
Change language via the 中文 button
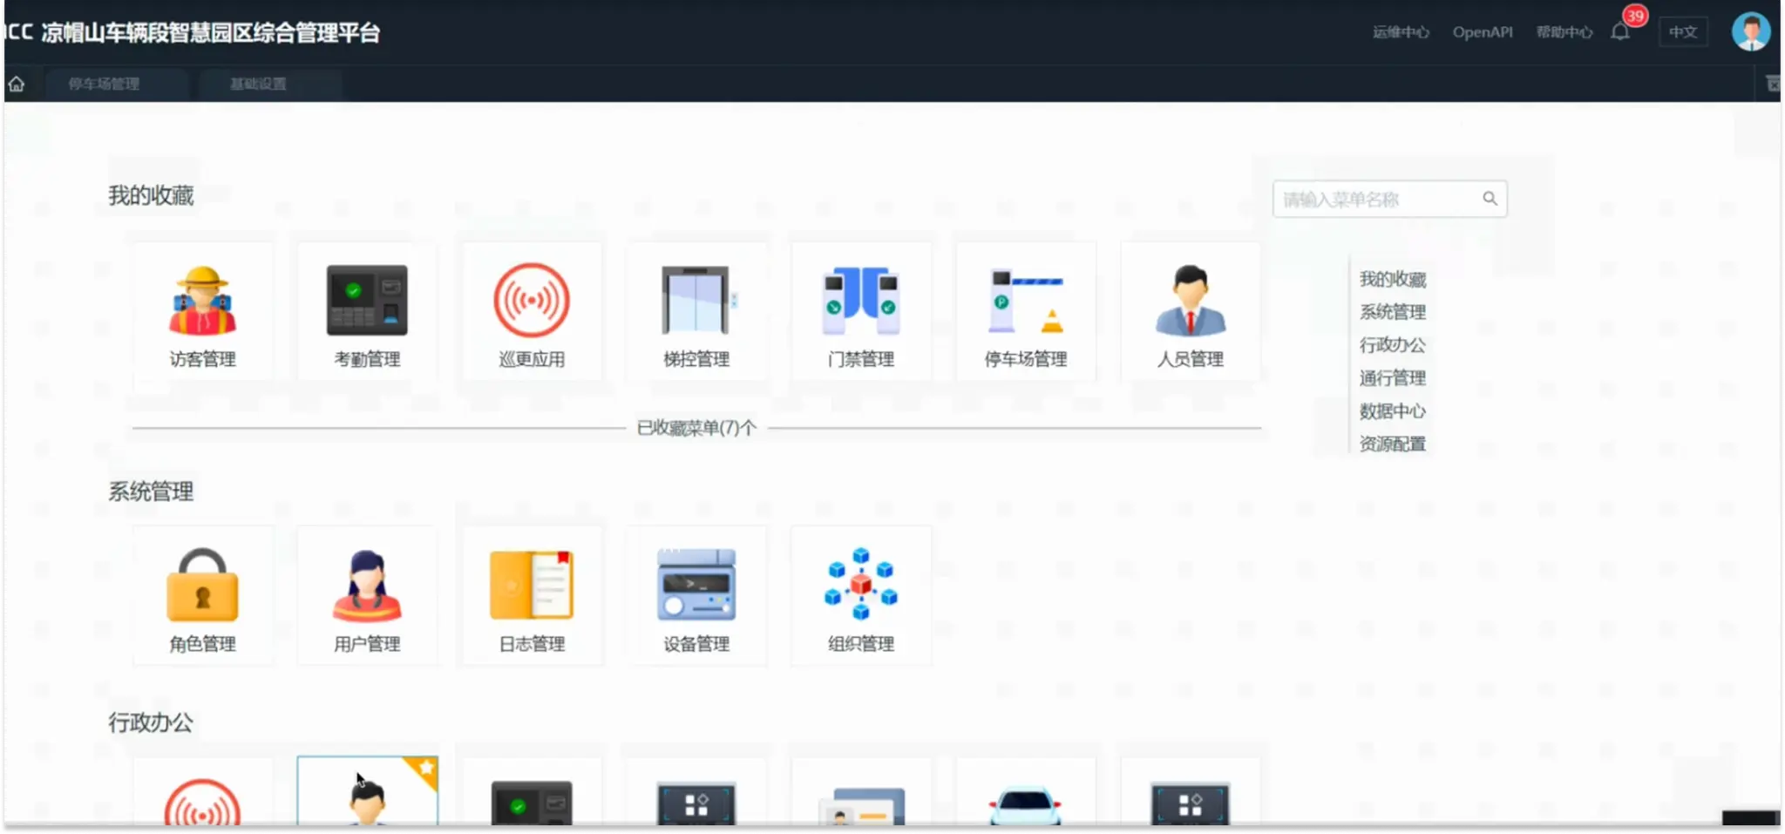pos(1683,32)
